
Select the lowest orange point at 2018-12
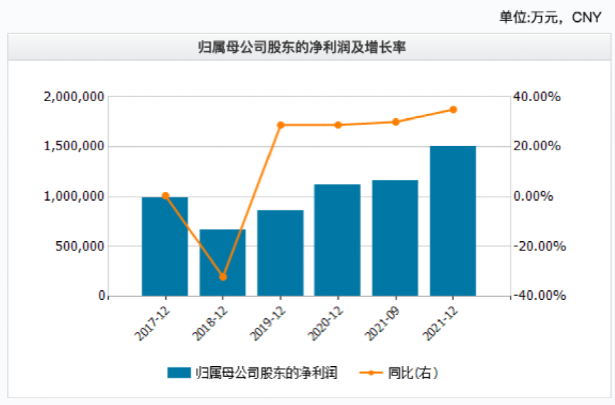tap(223, 277)
